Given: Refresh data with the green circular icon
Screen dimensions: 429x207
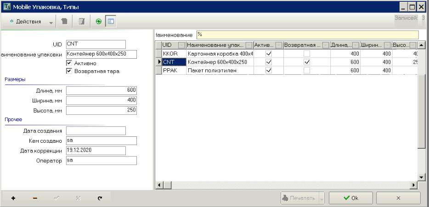Looking at the screenshot, I should tap(98, 22).
